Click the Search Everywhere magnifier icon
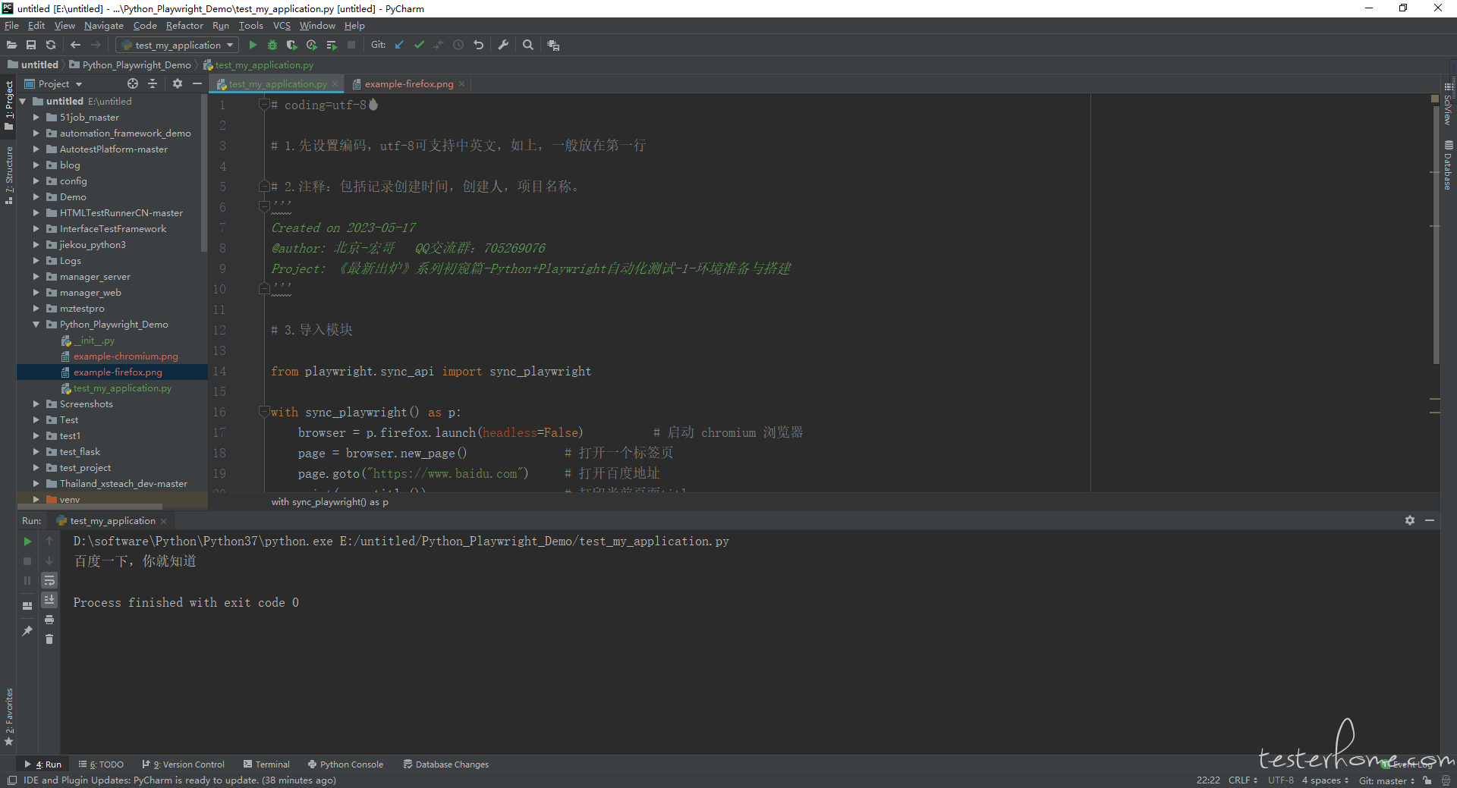The image size is (1457, 788). [x=528, y=46]
